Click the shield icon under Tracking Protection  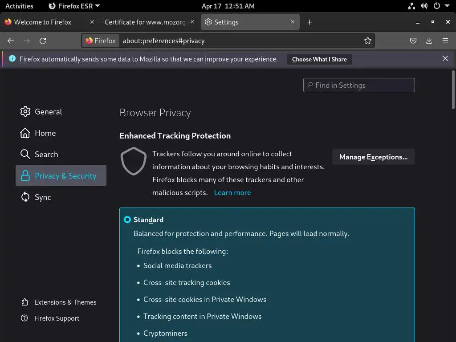pos(134,161)
